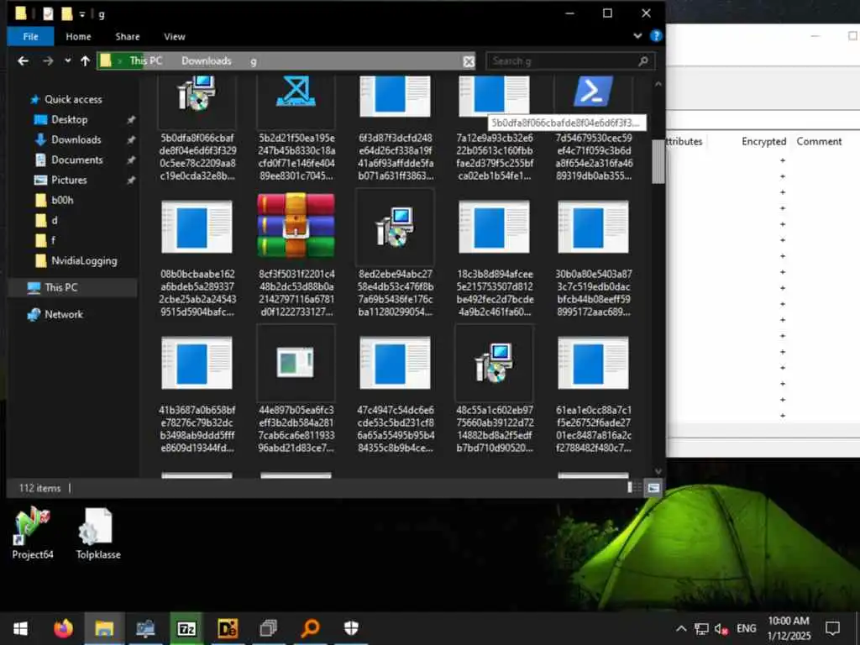Click File Explorer taskbar icon
The width and height of the screenshot is (860, 645).
(x=103, y=628)
